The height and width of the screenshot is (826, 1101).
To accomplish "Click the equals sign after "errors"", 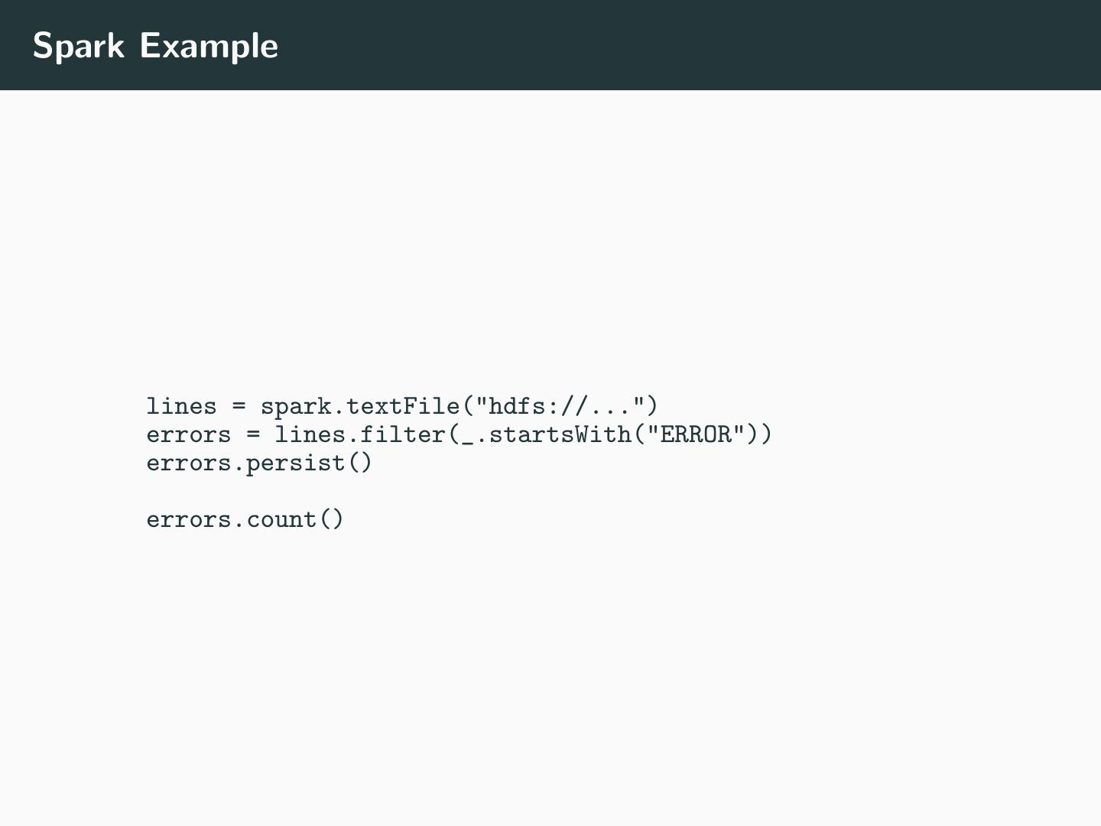I will click(x=253, y=434).
